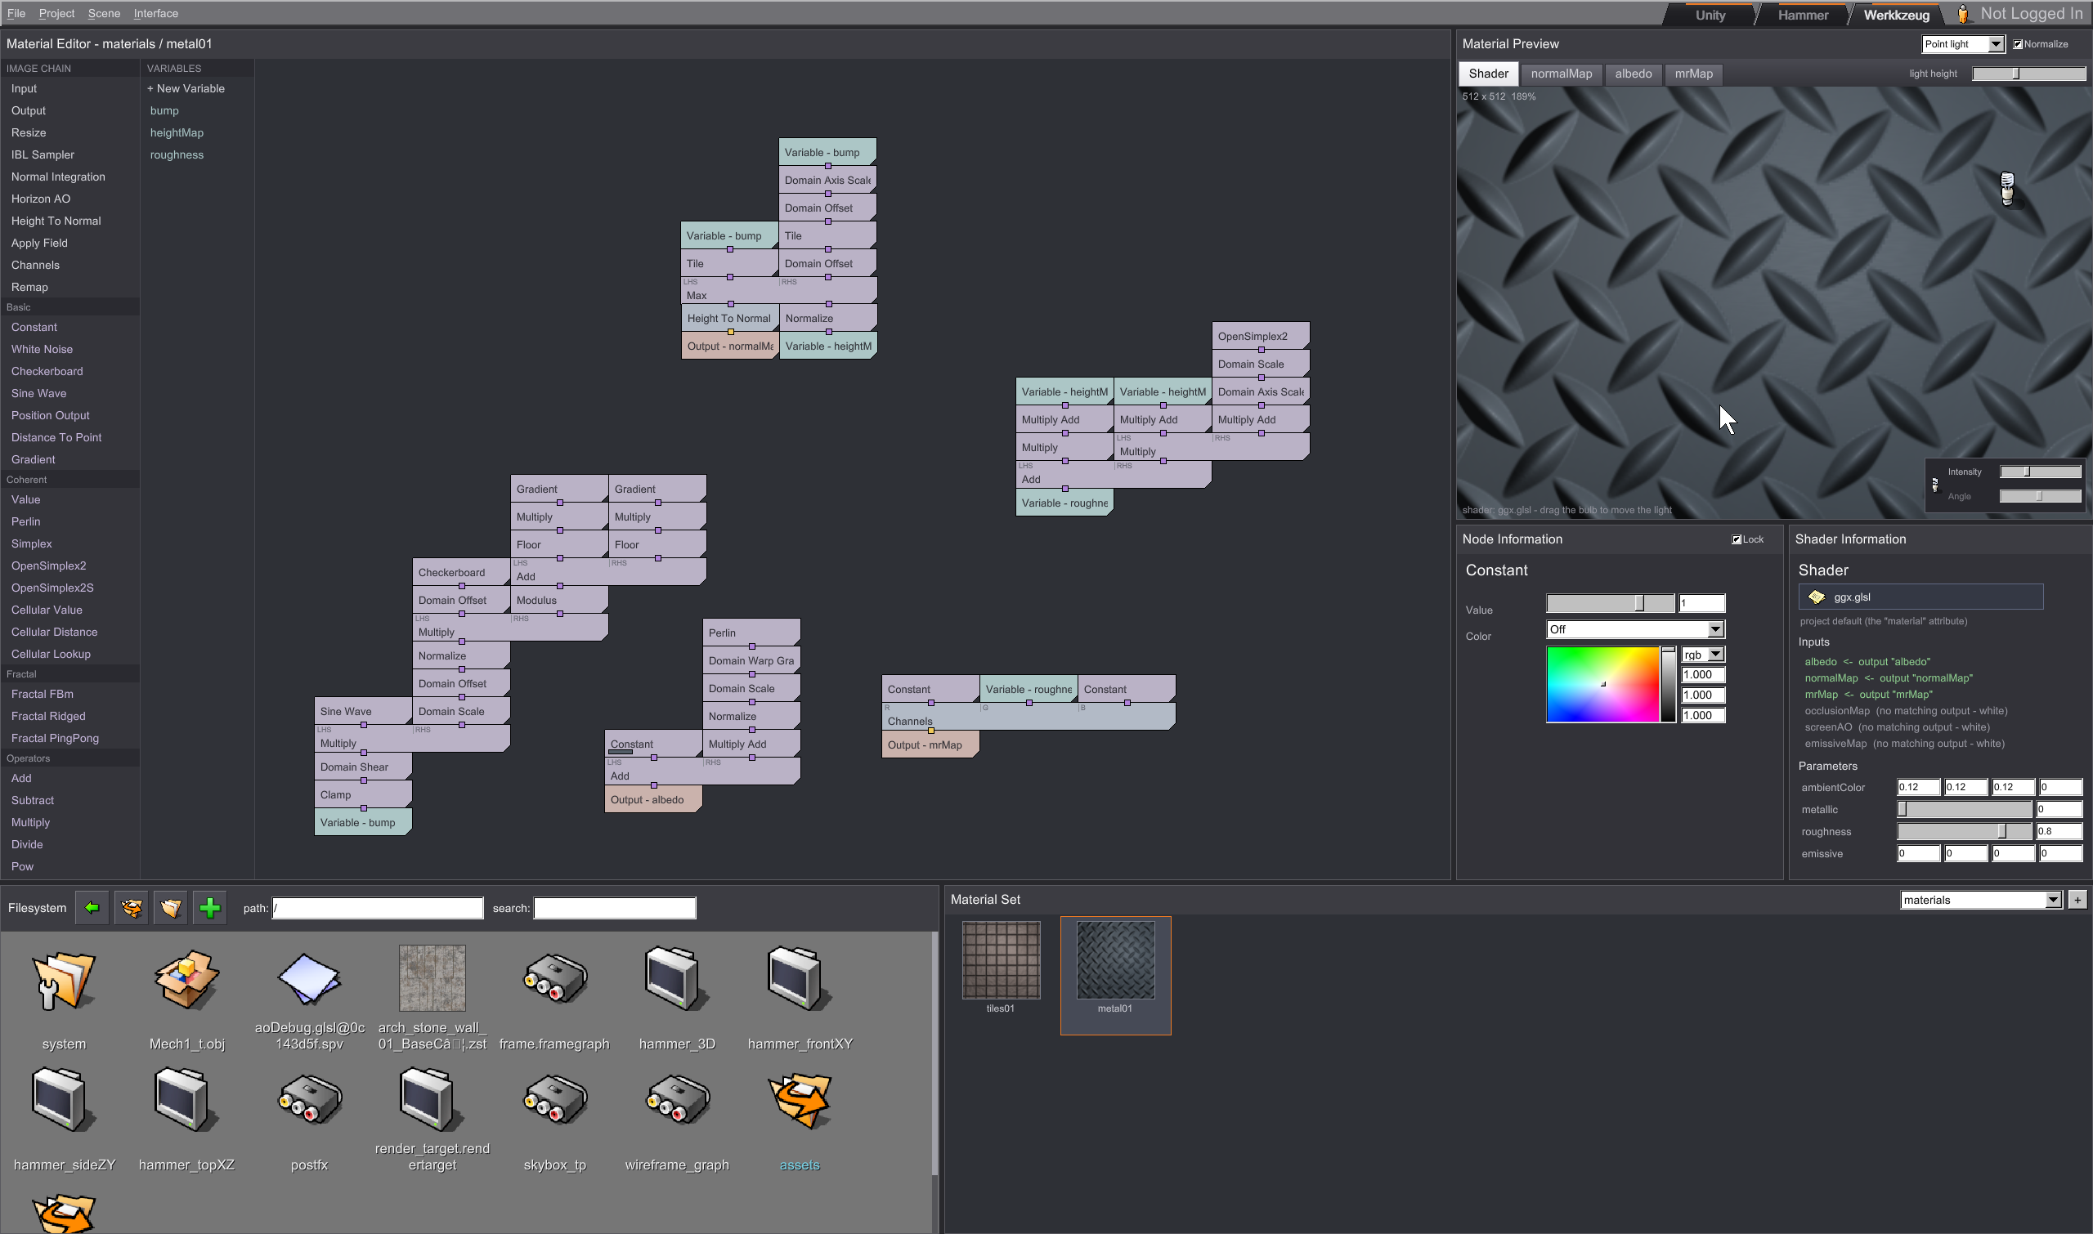The height and width of the screenshot is (1234, 2093).
Task: Switch to the mrMap preview tab
Action: pyautogui.click(x=1694, y=74)
